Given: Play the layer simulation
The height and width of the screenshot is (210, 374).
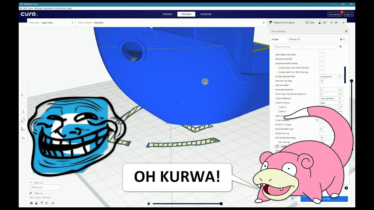Looking at the screenshot, I should click(x=149, y=204).
